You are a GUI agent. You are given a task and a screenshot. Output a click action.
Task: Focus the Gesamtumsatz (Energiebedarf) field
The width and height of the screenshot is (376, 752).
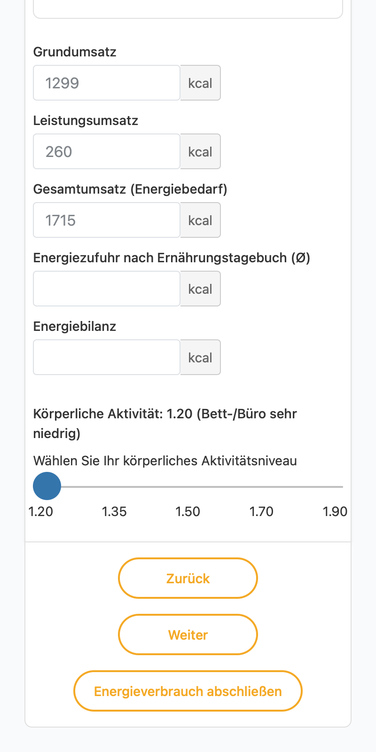click(x=107, y=220)
